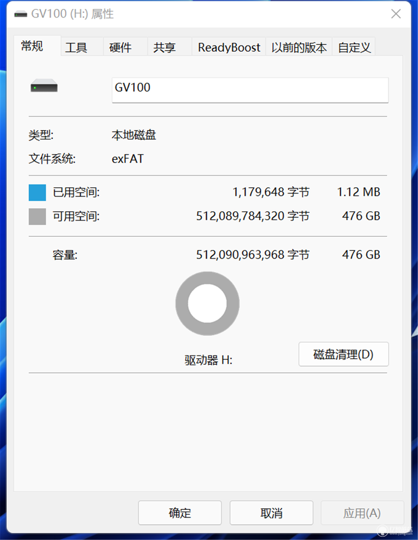The width and height of the screenshot is (418, 540).
Task: Click the drive icon in title bar
Action: pyautogui.click(x=21, y=14)
